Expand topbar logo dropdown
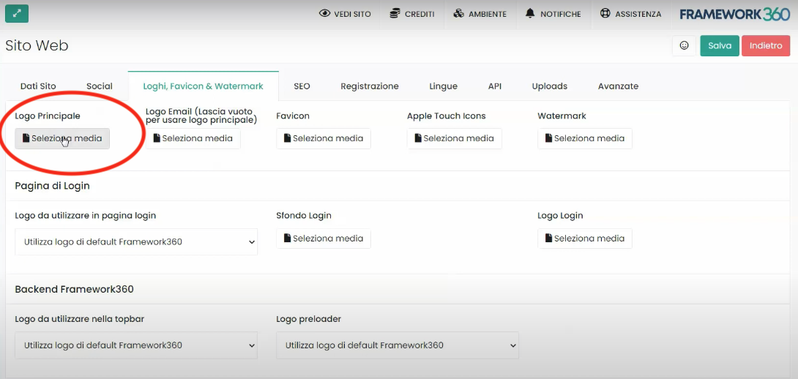 (136, 345)
